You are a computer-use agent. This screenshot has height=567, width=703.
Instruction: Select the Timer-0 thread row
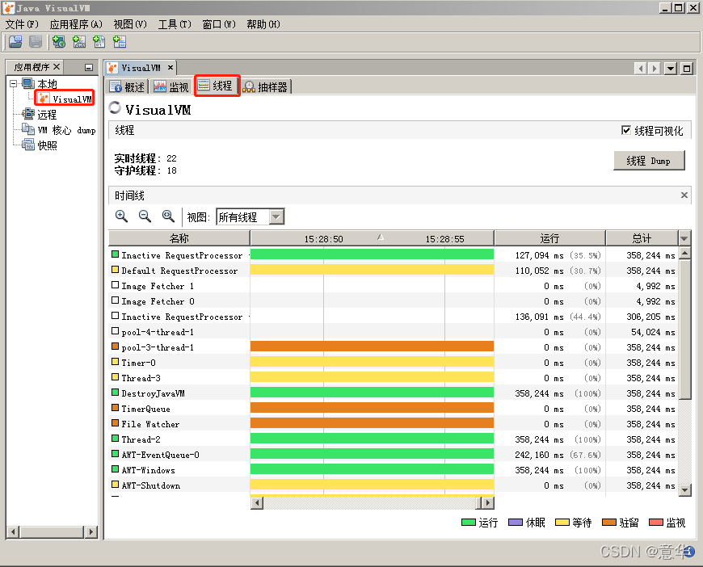[394, 363]
